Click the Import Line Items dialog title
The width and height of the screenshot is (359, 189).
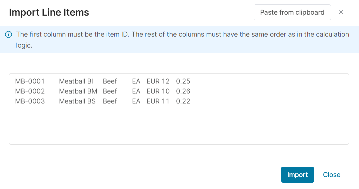[49, 12]
